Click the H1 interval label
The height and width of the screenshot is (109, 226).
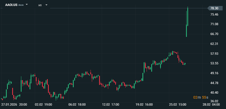point(40,5)
